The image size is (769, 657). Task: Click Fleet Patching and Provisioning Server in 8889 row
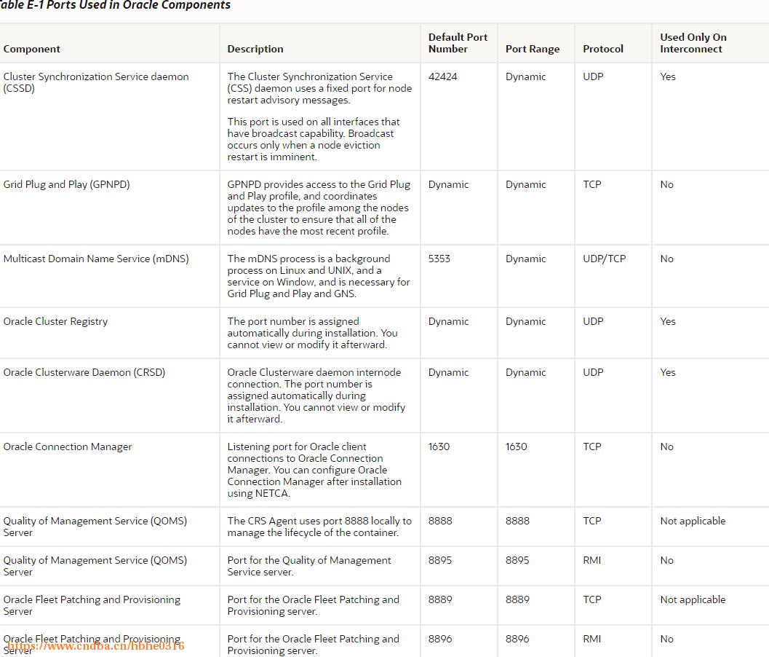(92, 605)
